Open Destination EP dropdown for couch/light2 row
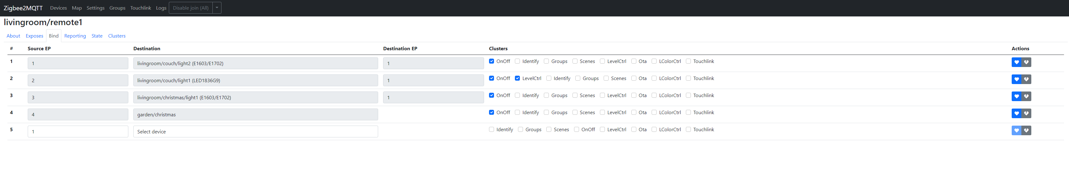1069x174 pixels. coord(433,63)
